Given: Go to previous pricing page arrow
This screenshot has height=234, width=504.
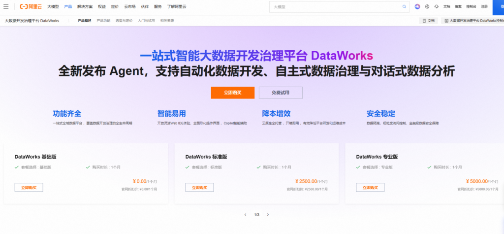Looking at the screenshot, I should coord(245,215).
